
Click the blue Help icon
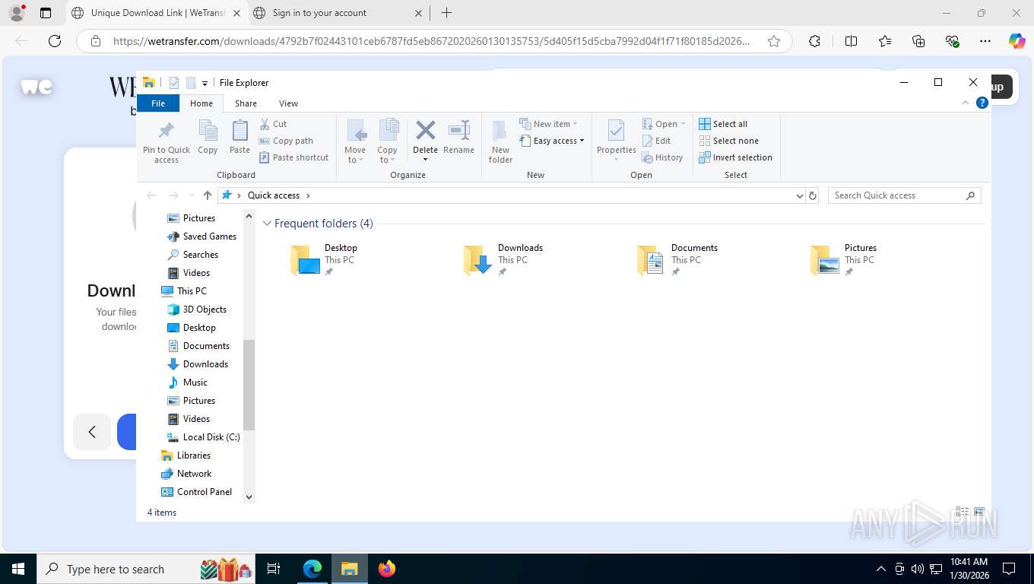[982, 103]
